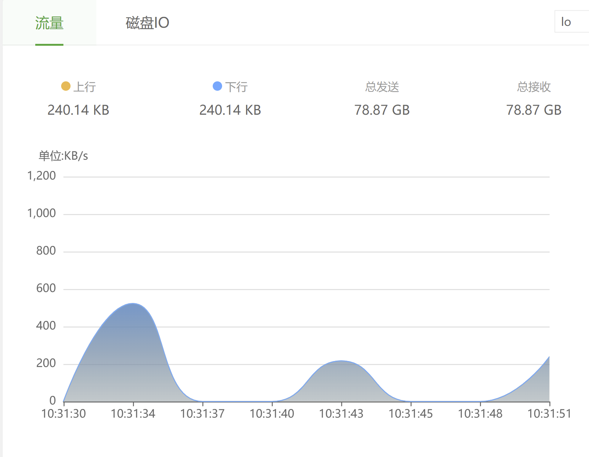Screen dimensions: 589x457
Task: Click the 下行 legend label
Action: coord(236,87)
